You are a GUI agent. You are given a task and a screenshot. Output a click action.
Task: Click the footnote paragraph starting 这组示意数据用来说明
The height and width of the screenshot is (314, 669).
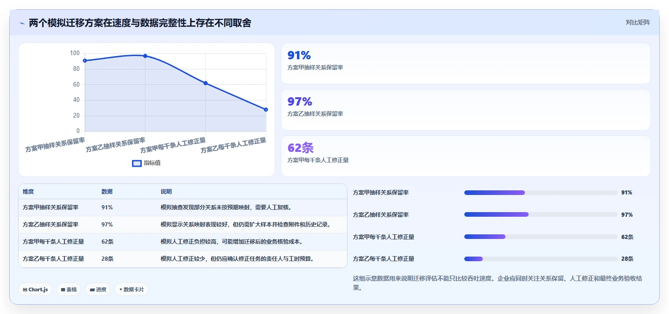click(x=497, y=283)
